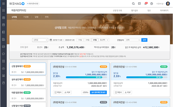Open the 'A' sidebar icon

[3, 10]
